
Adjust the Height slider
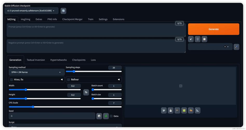point(45,99)
